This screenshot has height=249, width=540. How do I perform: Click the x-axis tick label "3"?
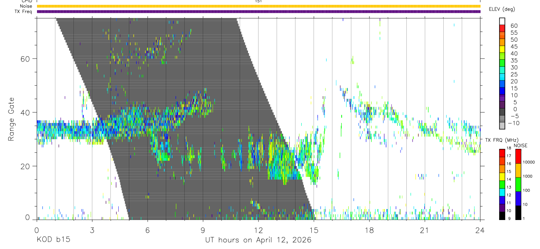92,230
